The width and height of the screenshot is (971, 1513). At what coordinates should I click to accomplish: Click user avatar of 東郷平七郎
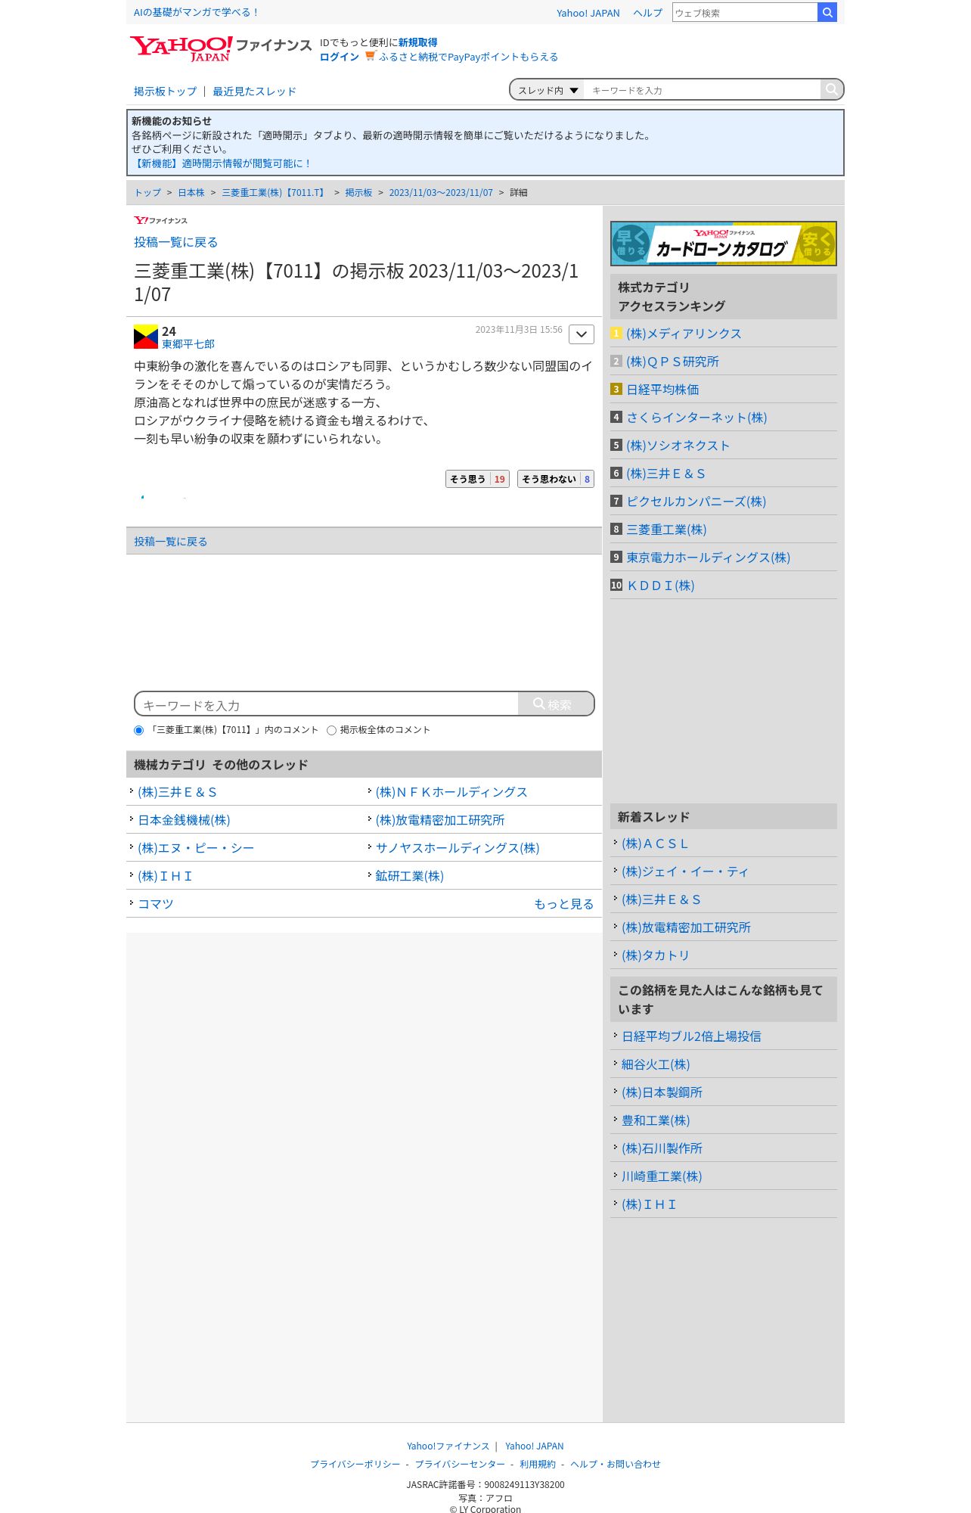coord(146,337)
